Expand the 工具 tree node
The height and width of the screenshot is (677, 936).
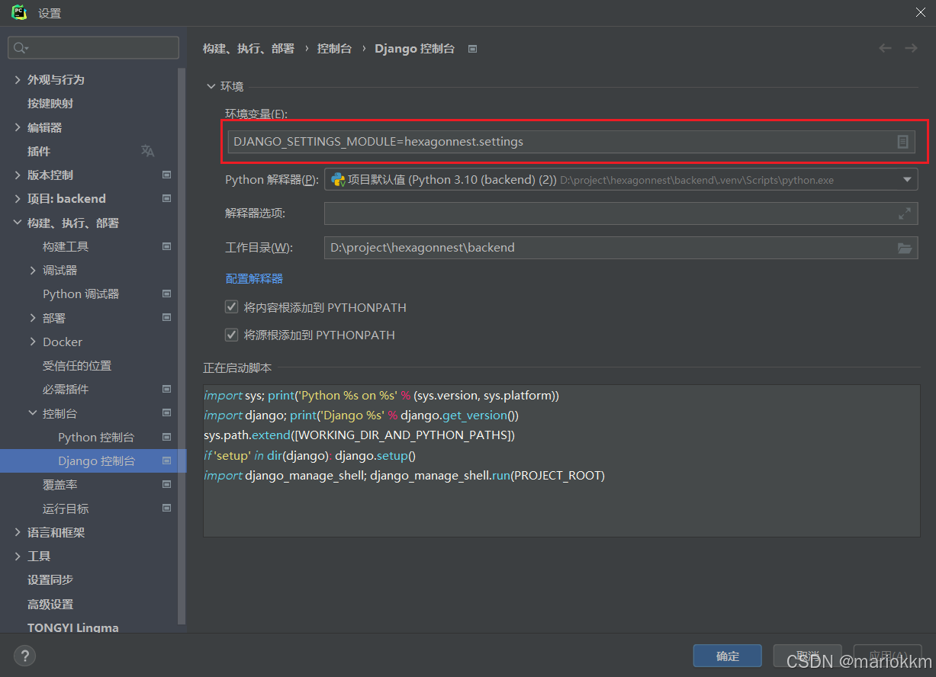click(18, 556)
